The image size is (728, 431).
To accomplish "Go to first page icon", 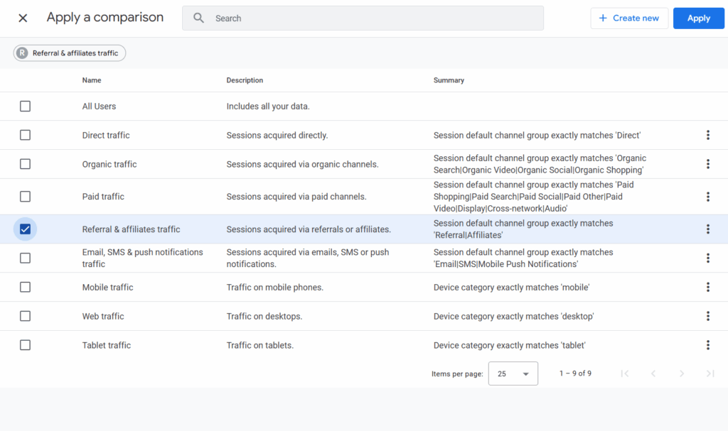I will tap(625, 373).
